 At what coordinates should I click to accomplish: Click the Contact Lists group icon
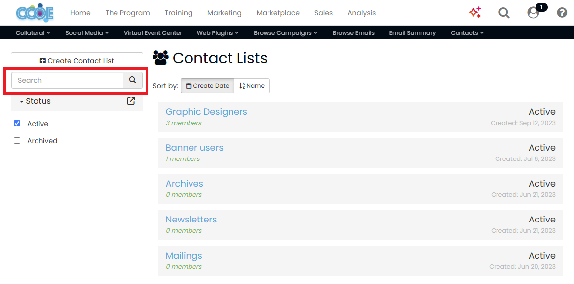pos(160,58)
